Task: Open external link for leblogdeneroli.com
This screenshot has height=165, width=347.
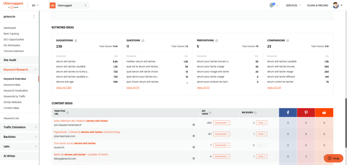Action: pos(193,158)
